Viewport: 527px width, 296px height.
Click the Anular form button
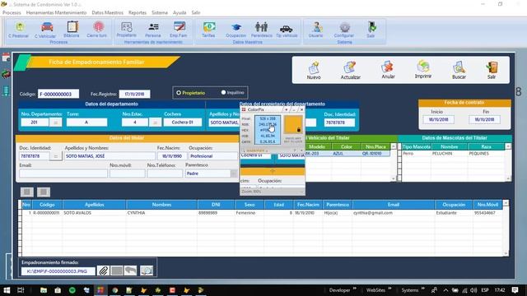388,70
